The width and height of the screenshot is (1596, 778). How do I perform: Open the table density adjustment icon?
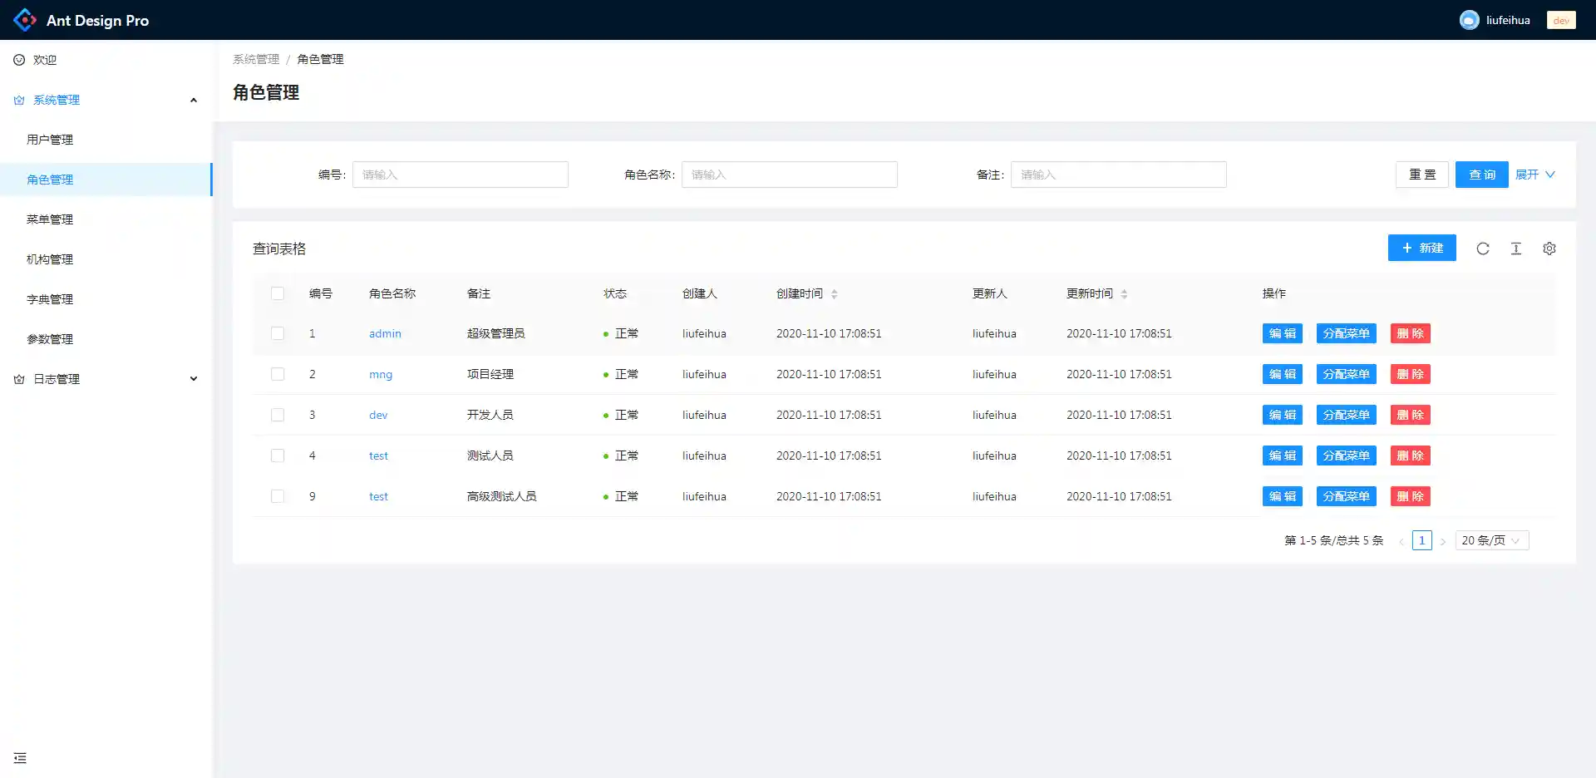[1516, 248]
